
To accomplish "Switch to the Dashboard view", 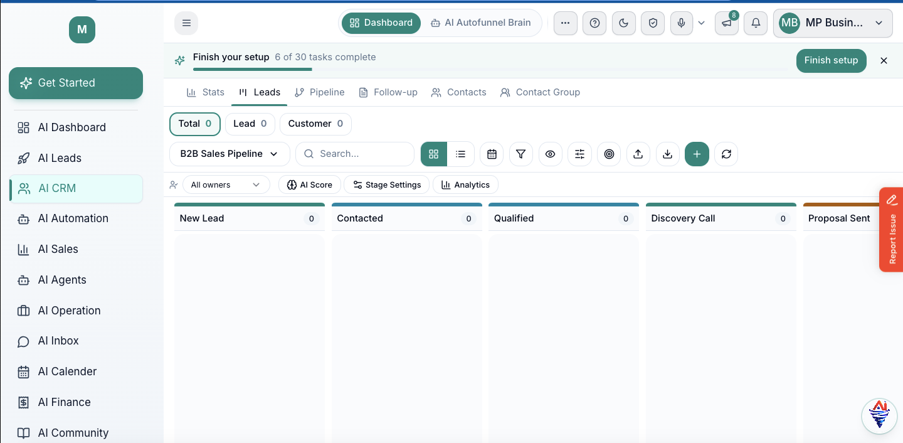I will [381, 23].
